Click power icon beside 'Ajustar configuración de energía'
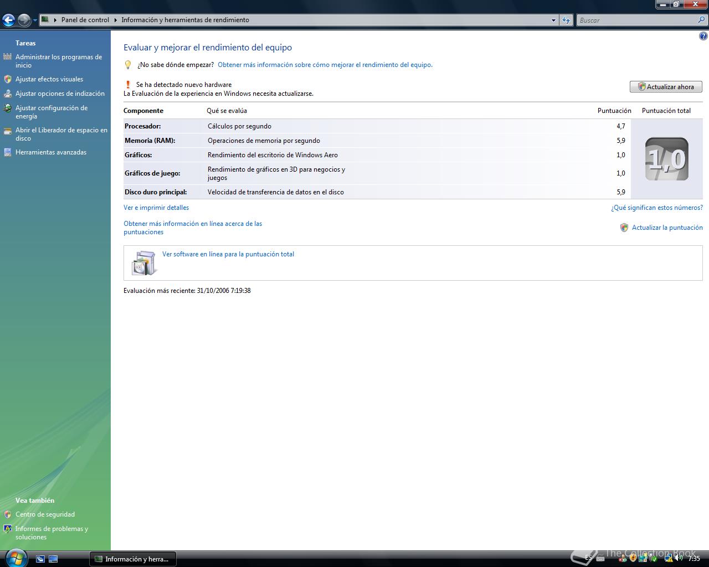This screenshot has height=567, width=709. pos(7,108)
